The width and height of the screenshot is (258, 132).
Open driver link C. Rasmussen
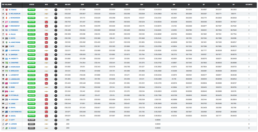pos(15,67)
